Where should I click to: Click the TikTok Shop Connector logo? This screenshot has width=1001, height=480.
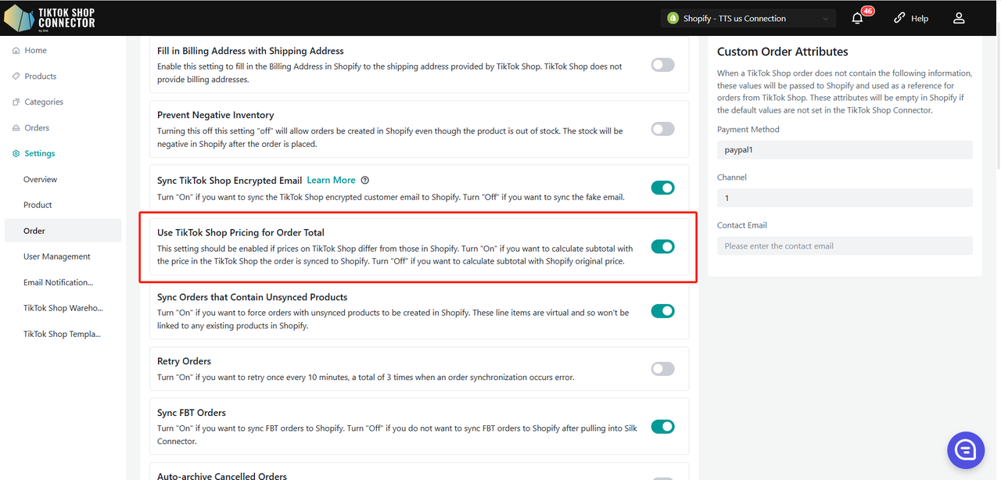(x=50, y=17)
